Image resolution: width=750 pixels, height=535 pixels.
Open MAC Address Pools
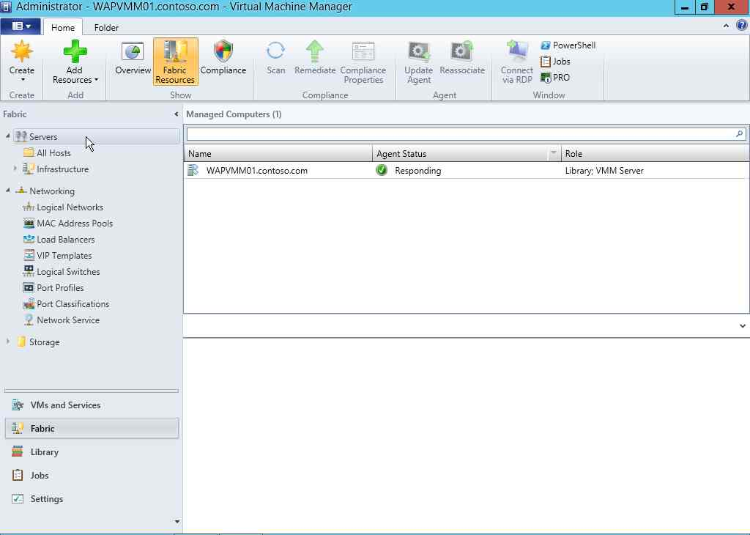68,224
